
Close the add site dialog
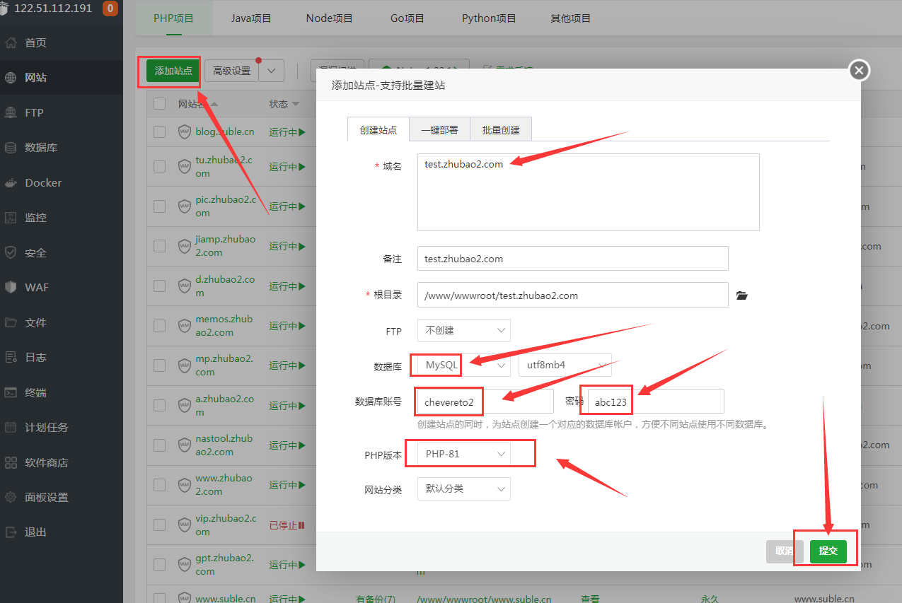[x=859, y=70]
